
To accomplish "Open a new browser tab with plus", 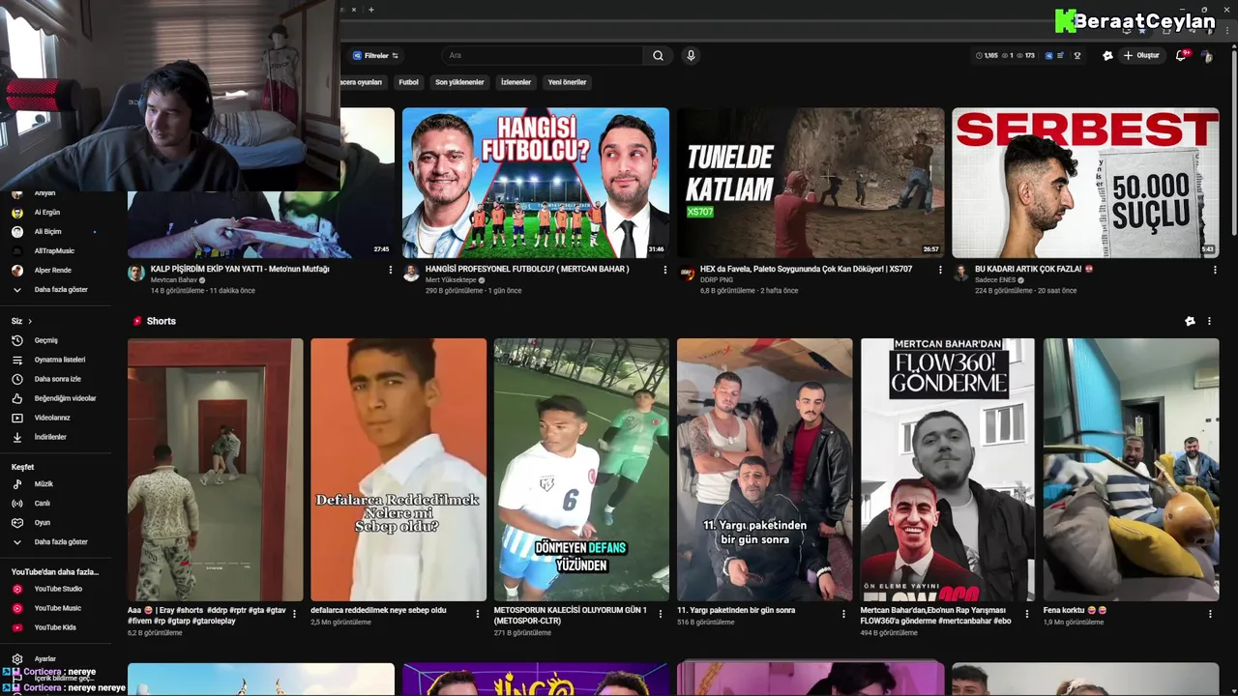I will point(371,10).
